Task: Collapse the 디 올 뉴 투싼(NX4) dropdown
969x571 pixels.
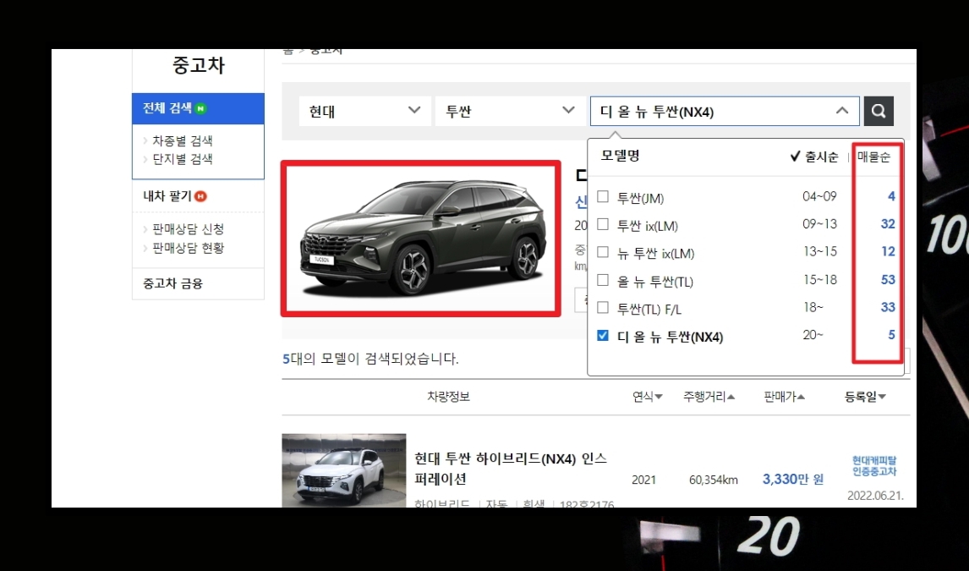Action: coord(725,111)
